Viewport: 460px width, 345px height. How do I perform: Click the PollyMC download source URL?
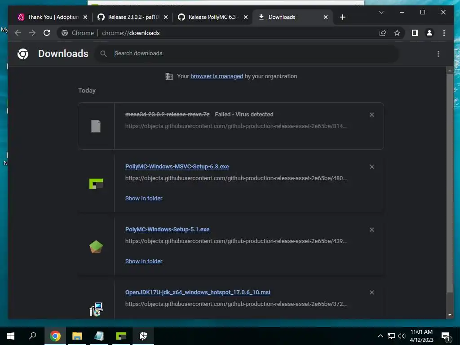tap(236, 178)
